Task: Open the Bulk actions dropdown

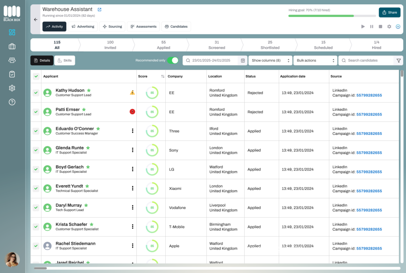Action: coord(315,61)
